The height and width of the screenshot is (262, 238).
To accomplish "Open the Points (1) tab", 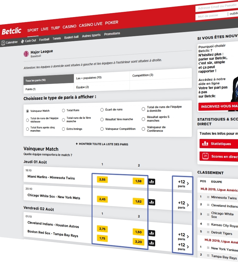I will click(x=49, y=88).
